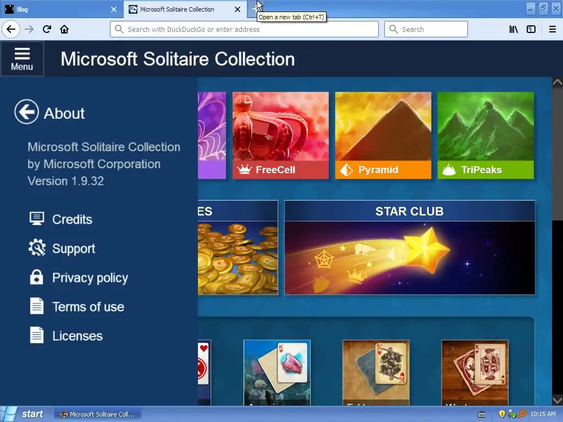This screenshot has height=422, width=563.
Task: Toggle the browser sidebar icon
Action: (531, 29)
